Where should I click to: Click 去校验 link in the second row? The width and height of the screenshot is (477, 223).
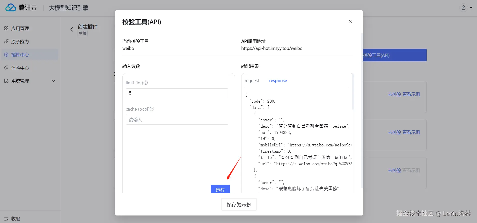[394, 132]
